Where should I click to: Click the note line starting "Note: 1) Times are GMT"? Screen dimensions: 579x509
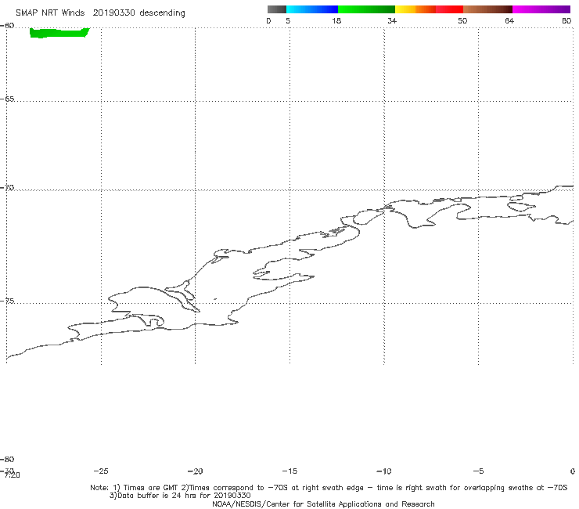(329, 488)
